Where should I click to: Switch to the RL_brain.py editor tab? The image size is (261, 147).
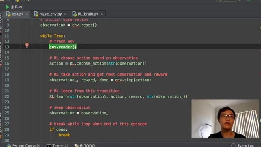click(88, 14)
